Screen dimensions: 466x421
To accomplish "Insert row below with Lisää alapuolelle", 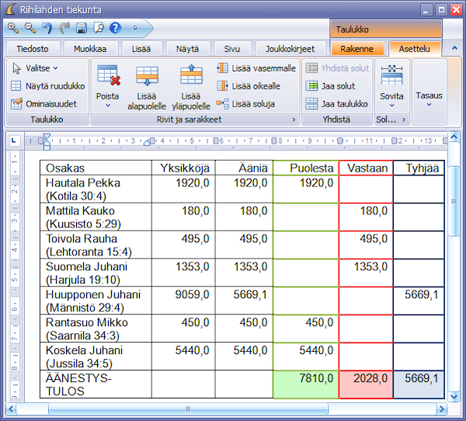I will coord(147,85).
